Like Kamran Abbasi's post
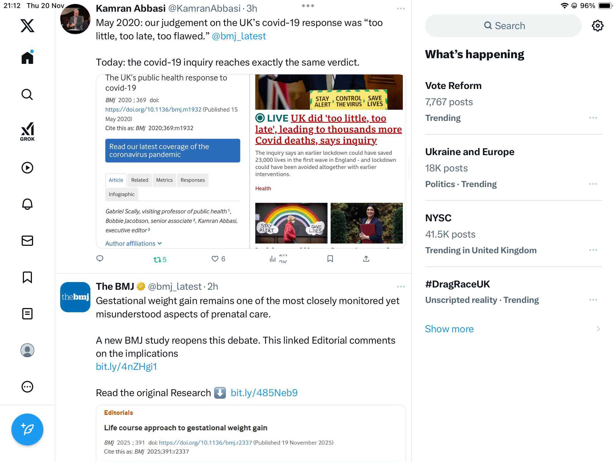Viewport: 616px width, 462px height. tap(218, 259)
